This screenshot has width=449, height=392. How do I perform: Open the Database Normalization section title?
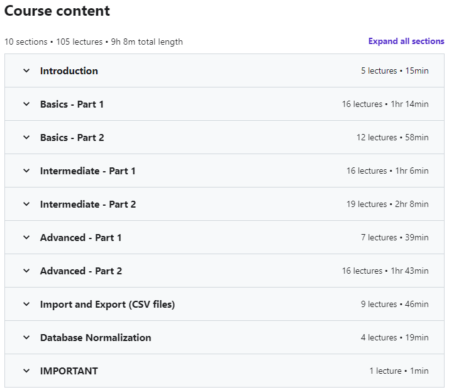(96, 338)
